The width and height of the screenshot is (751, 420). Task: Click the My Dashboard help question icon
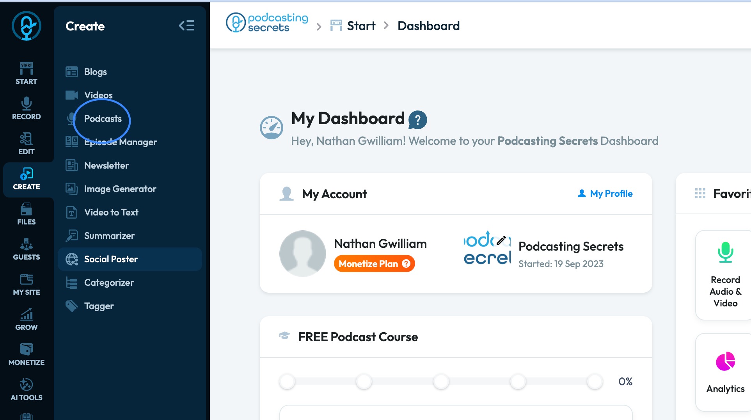[417, 119]
